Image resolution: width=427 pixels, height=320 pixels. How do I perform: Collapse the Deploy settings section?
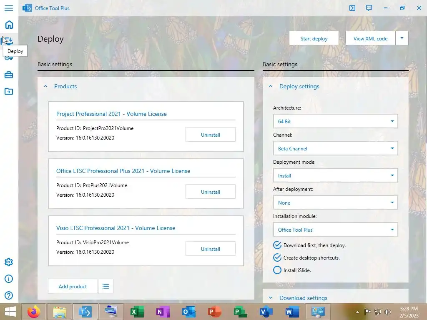pos(271,86)
